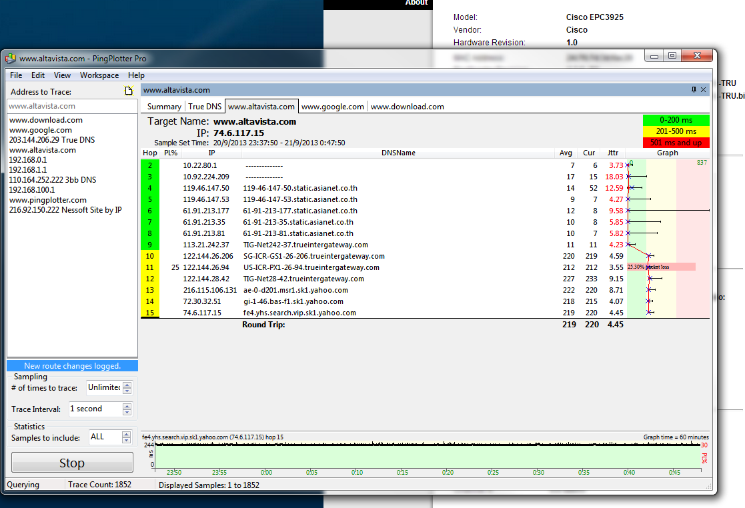This screenshot has width=745, height=508.
Task: Click the green 0-200 ms legend swatch
Action: pyautogui.click(x=676, y=120)
